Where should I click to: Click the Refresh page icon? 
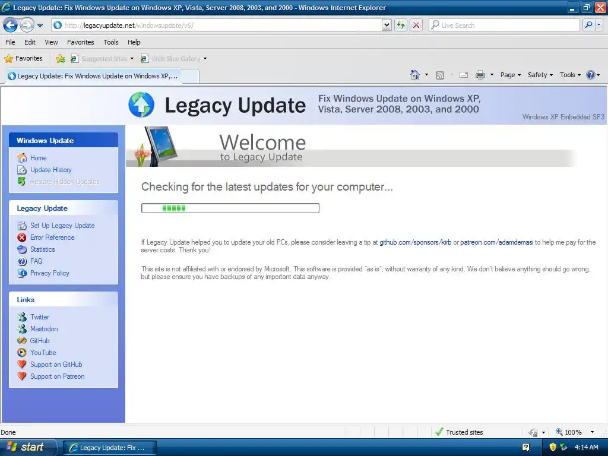pyautogui.click(x=401, y=25)
